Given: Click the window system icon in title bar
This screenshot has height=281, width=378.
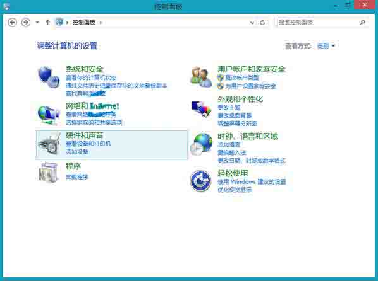Looking at the screenshot, I should click(7, 6).
